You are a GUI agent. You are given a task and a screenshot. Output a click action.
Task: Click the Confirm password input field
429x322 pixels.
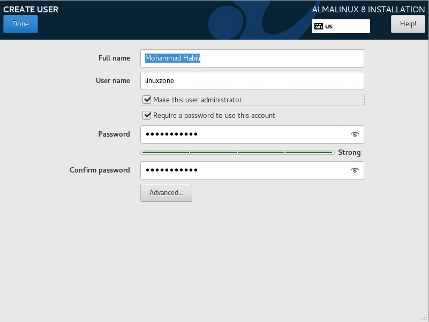coord(252,170)
